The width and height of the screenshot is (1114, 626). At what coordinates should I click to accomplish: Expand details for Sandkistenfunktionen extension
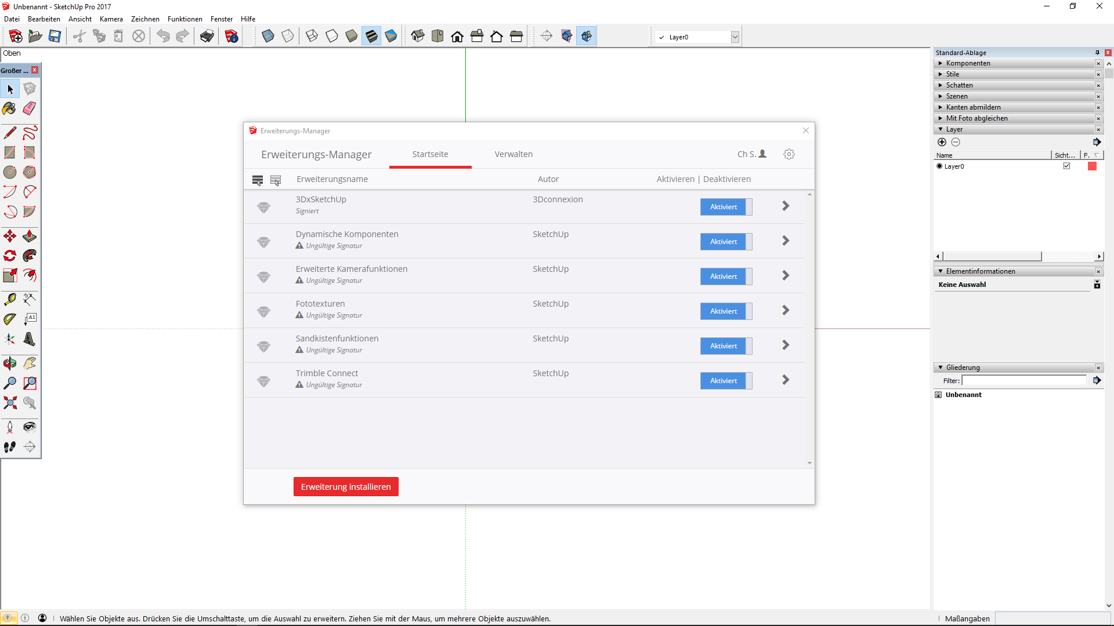[x=786, y=345]
